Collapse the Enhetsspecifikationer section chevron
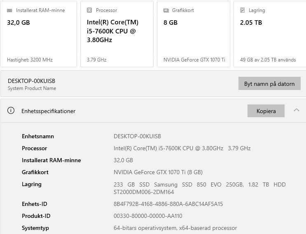 [x=297, y=110]
